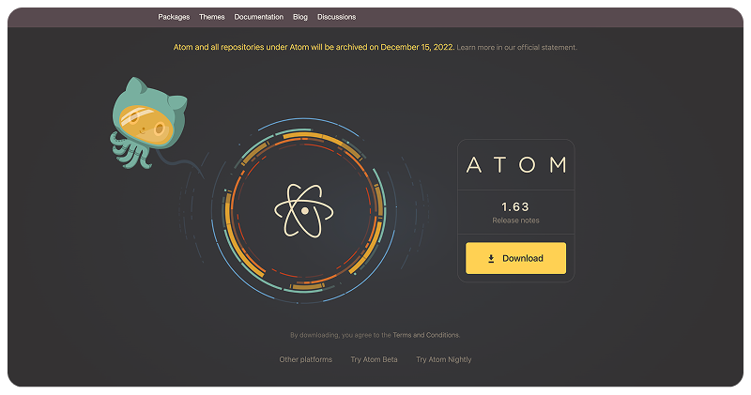Click the 1.63 version number
The width and height of the screenshot is (751, 395).
(x=515, y=206)
